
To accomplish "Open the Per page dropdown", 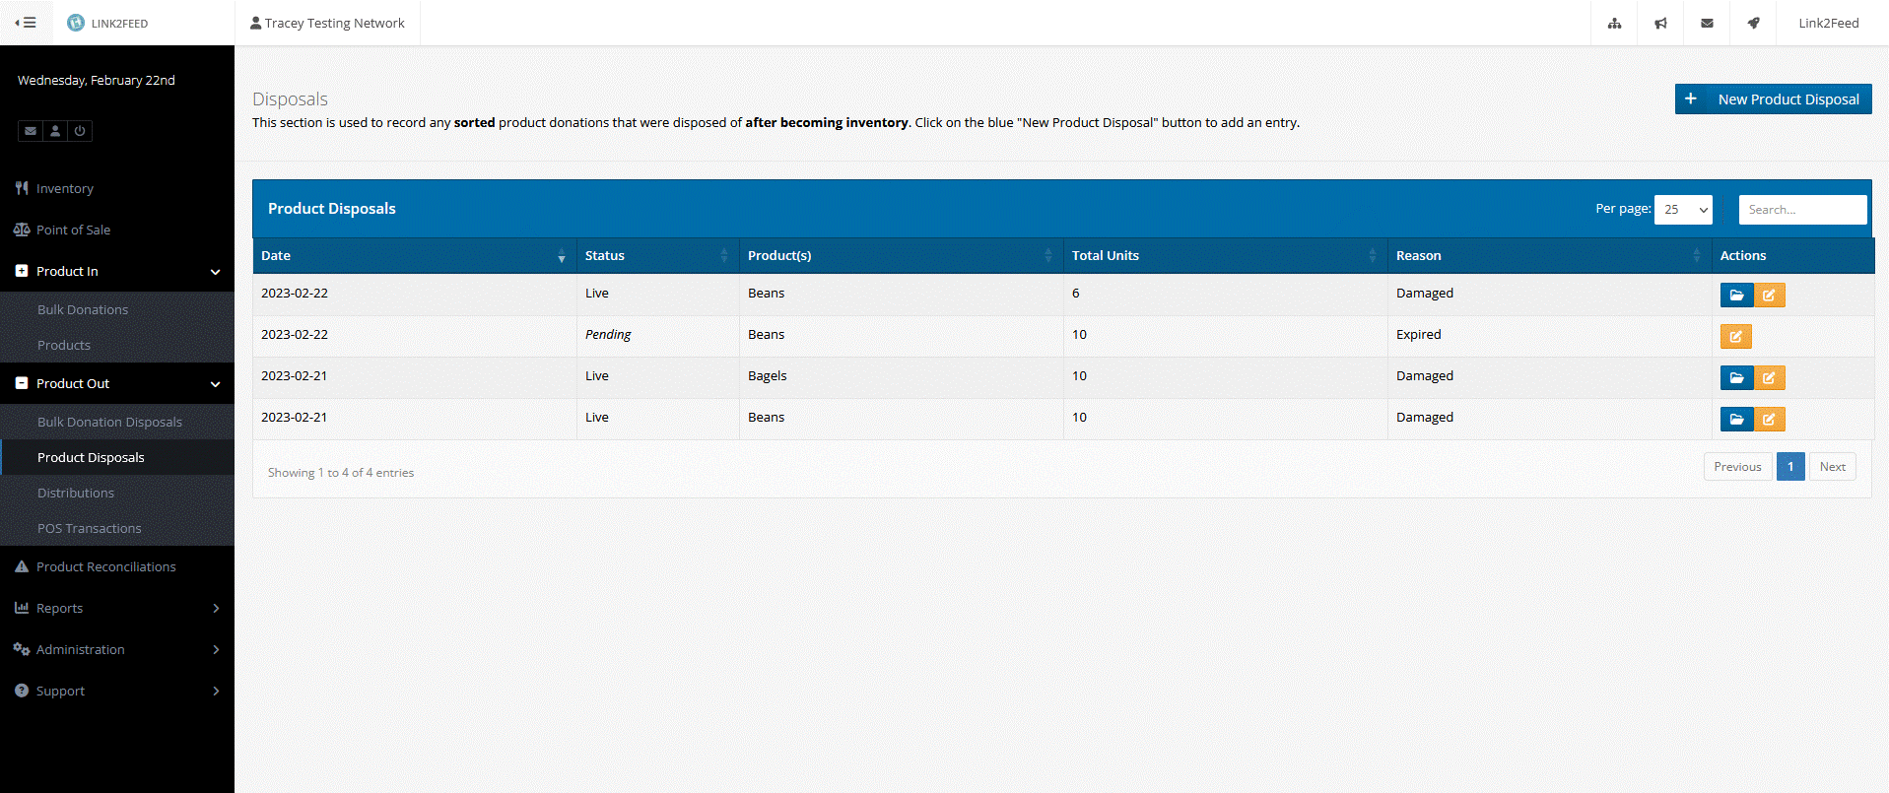I will tap(1683, 210).
